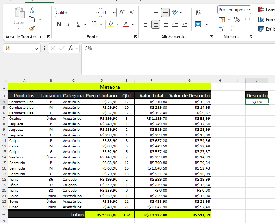Open the Área de Transferência launcher
This screenshot has height=223, width=275.
click(x=49, y=37)
